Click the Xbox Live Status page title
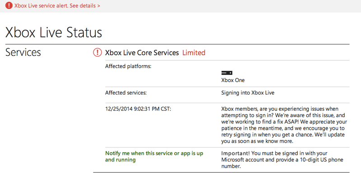361x173 pixels. tap(54, 32)
